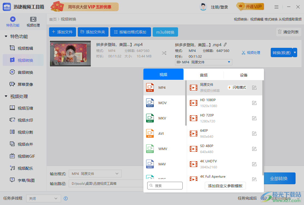The height and width of the screenshot is (205, 304).
Task: Select the 视频剪辑 tool in the sidebar
Action: tap(23, 48)
